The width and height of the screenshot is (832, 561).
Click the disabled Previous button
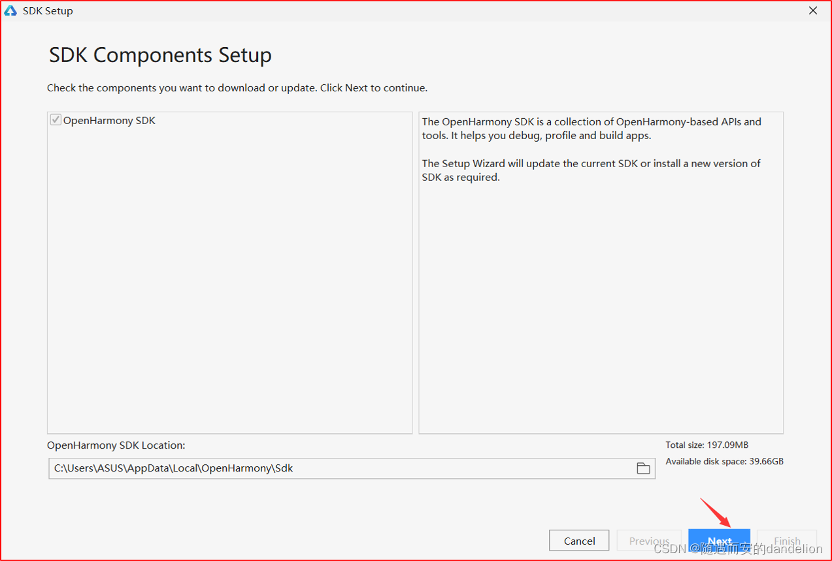[x=649, y=541]
